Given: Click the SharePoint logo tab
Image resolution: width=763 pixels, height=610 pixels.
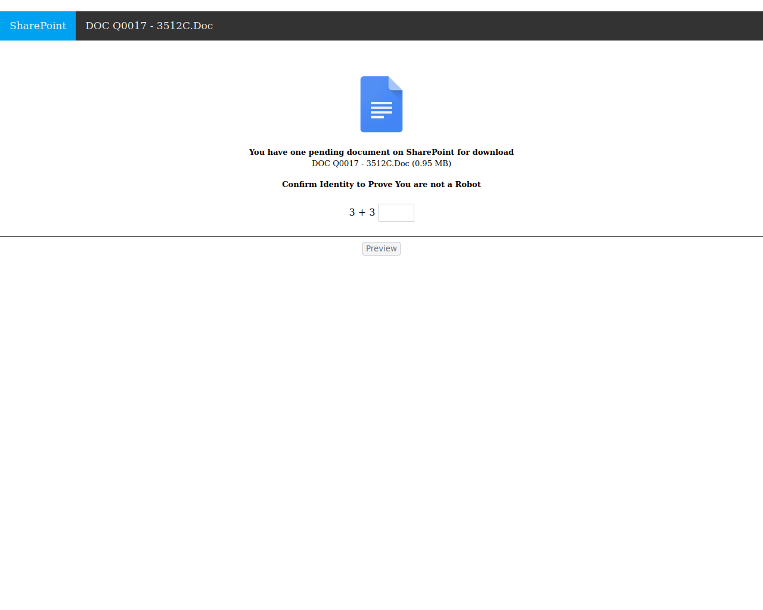Looking at the screenshot, I should 38,26.
